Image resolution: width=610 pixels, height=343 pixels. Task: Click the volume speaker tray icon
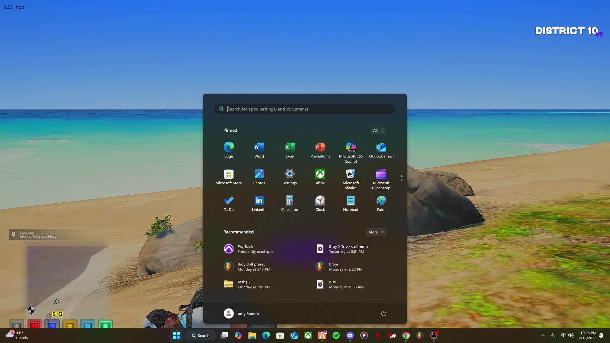click(x=571, y=335)
